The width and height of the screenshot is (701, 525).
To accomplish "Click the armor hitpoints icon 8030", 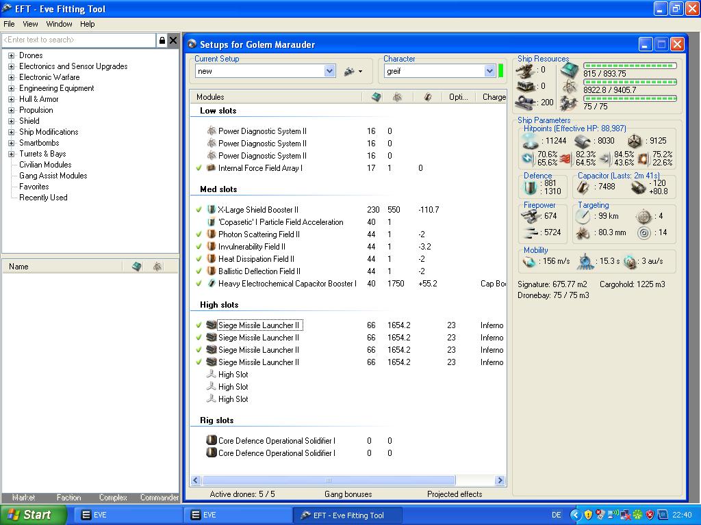I will coord(583,141).
